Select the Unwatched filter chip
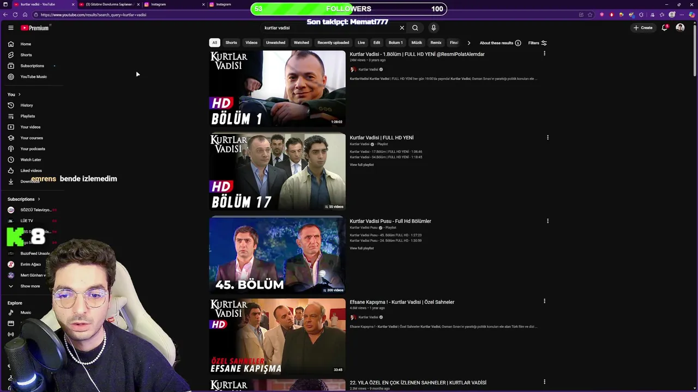The width and height of the screenshot is (698, 392). (275, 42)
